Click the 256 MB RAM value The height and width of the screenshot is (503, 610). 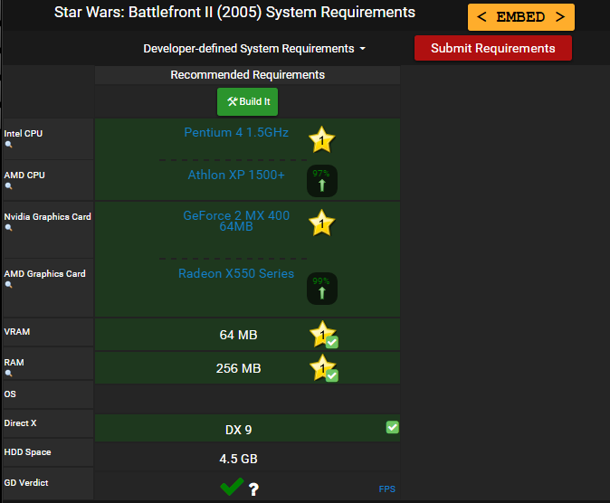tap(238, 368)
